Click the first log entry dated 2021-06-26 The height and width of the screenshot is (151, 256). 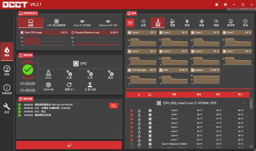pyautogui.click(x=48, y=105)
